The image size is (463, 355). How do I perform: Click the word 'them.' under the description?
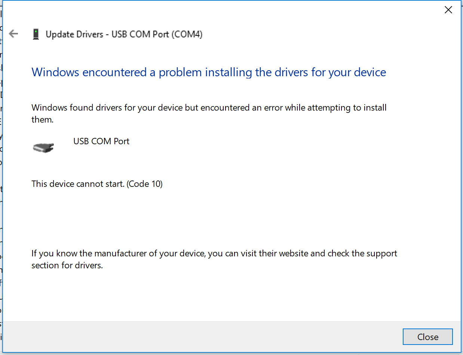(x=43, y=120)
